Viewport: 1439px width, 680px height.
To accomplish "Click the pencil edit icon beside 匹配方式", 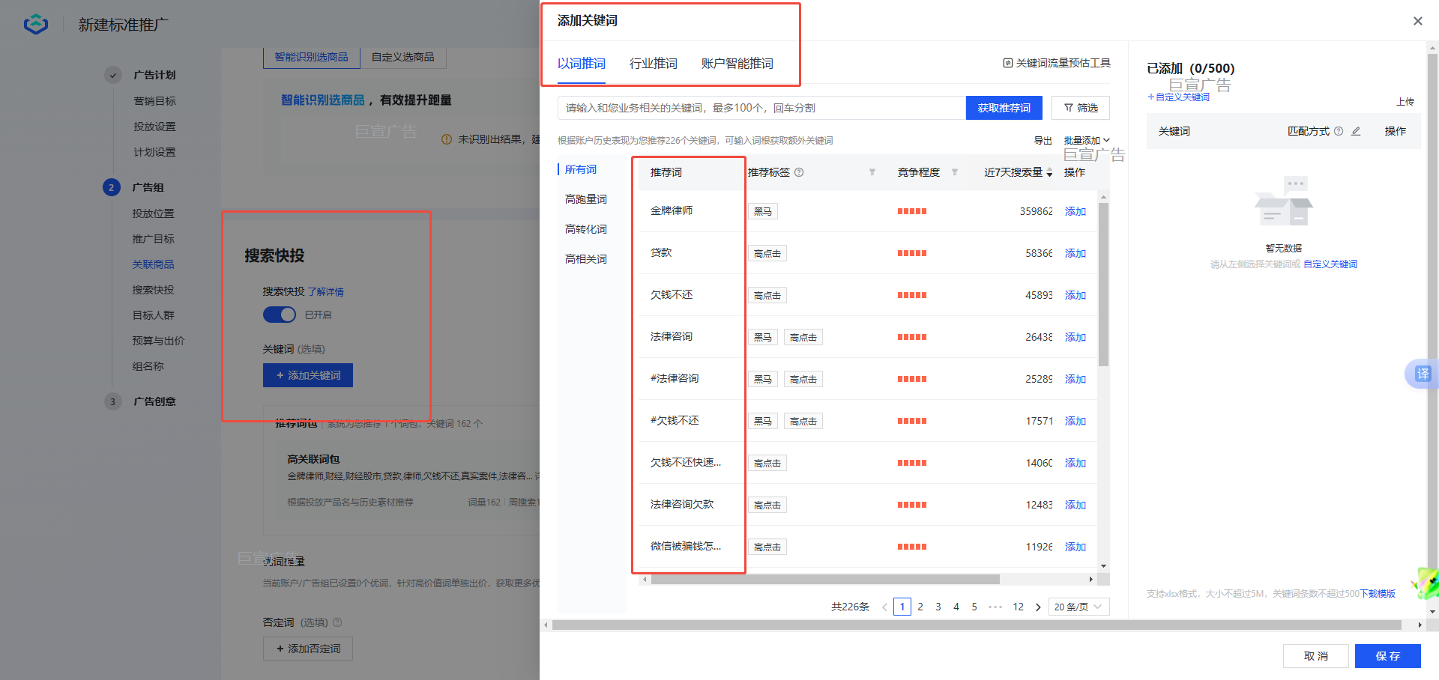I will point(1356,130).
